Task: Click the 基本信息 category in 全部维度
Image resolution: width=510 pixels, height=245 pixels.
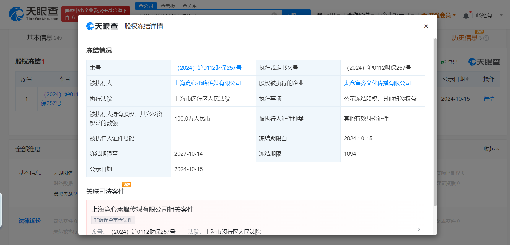Action: tap(30, 173)
